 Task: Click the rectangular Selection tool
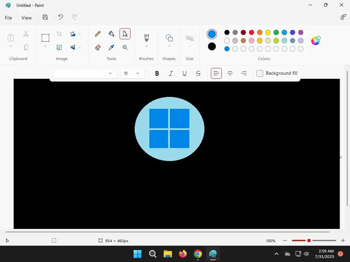tap(45, 38)
